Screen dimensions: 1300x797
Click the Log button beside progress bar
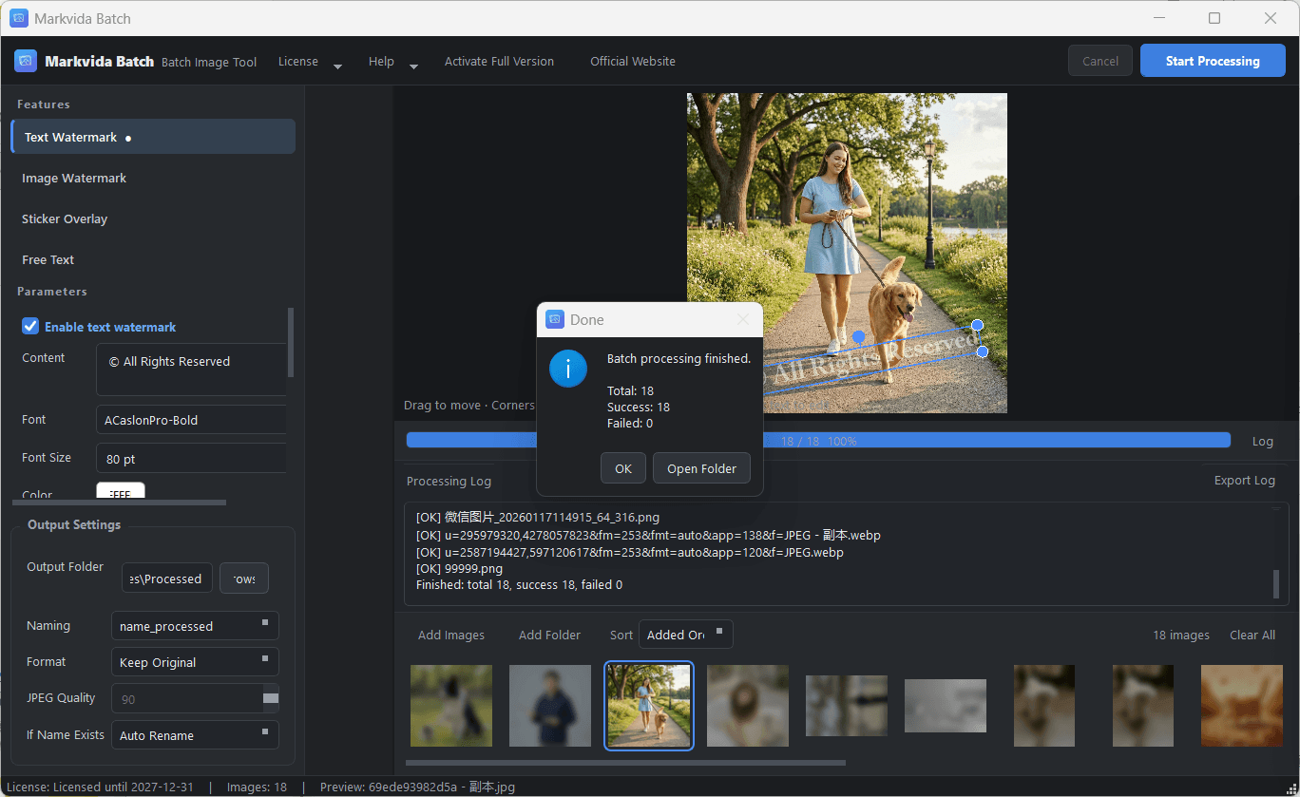(1262, 441)
